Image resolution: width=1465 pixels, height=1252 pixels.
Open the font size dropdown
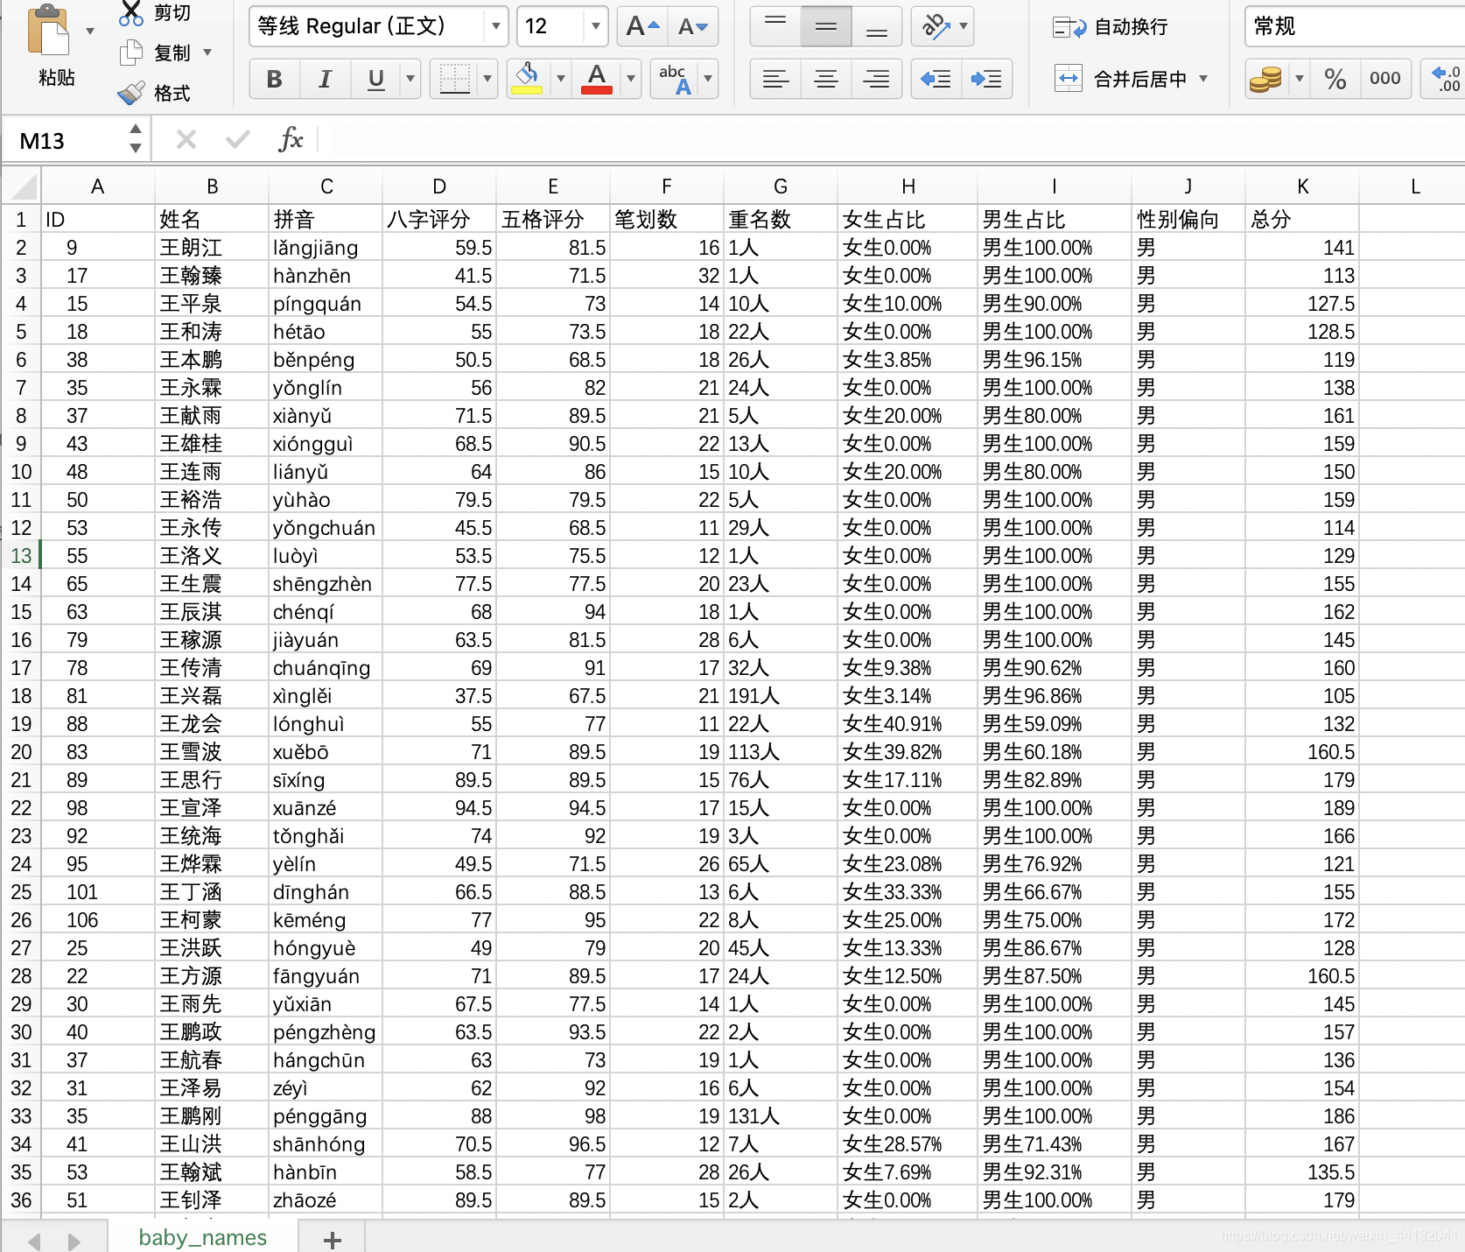click(x=593, y=26)
